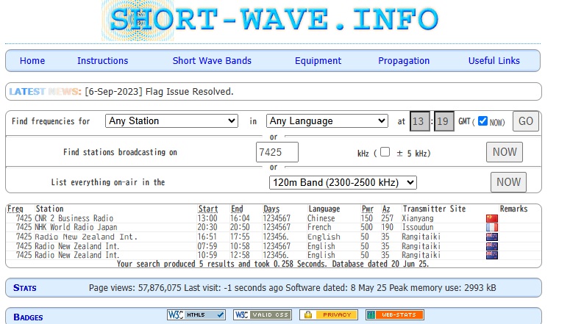This screenshot has height=324, width=570.
Task: Click the Short-Wave.info logo banner
Action: tap(271, 20)
